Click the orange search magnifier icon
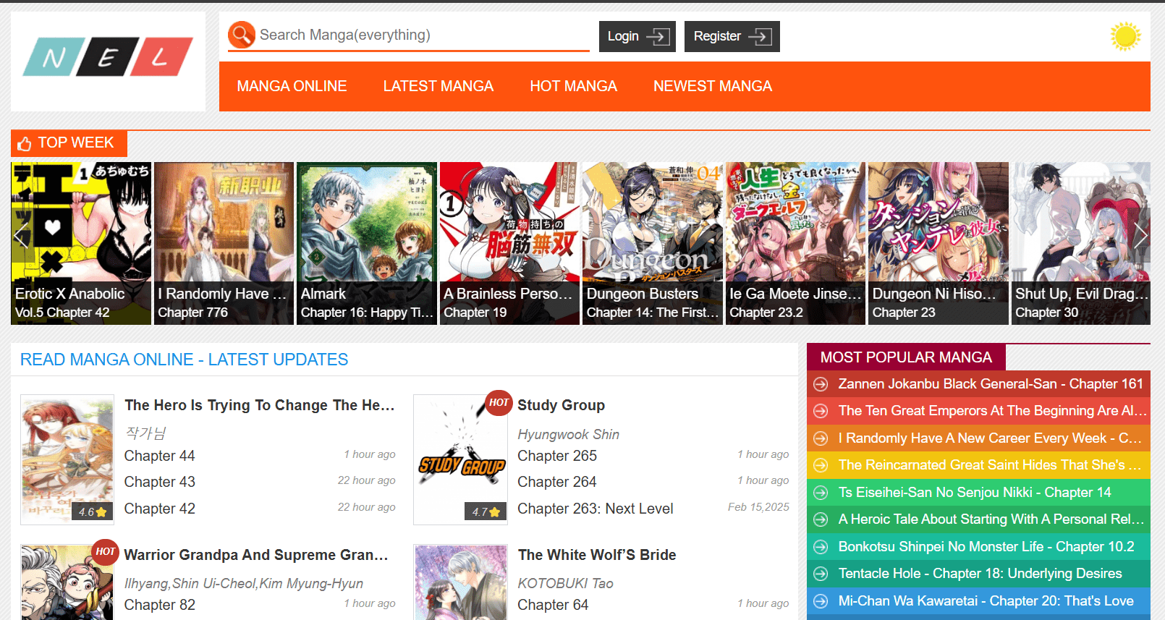This screenshot has width=1165, height=620. (242, 35)
